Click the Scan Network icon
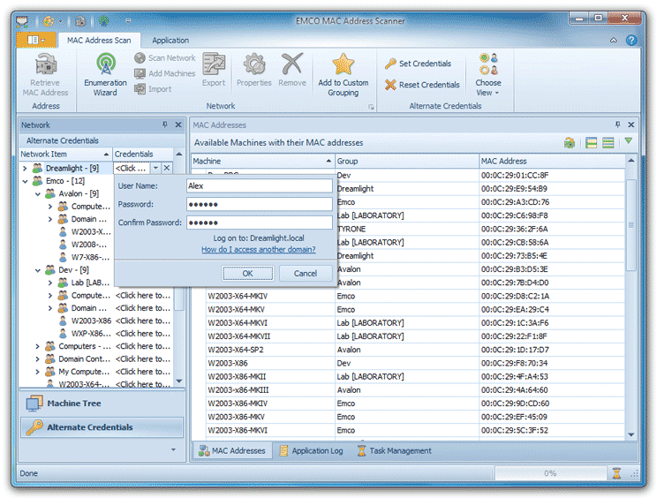 point(140,57)
